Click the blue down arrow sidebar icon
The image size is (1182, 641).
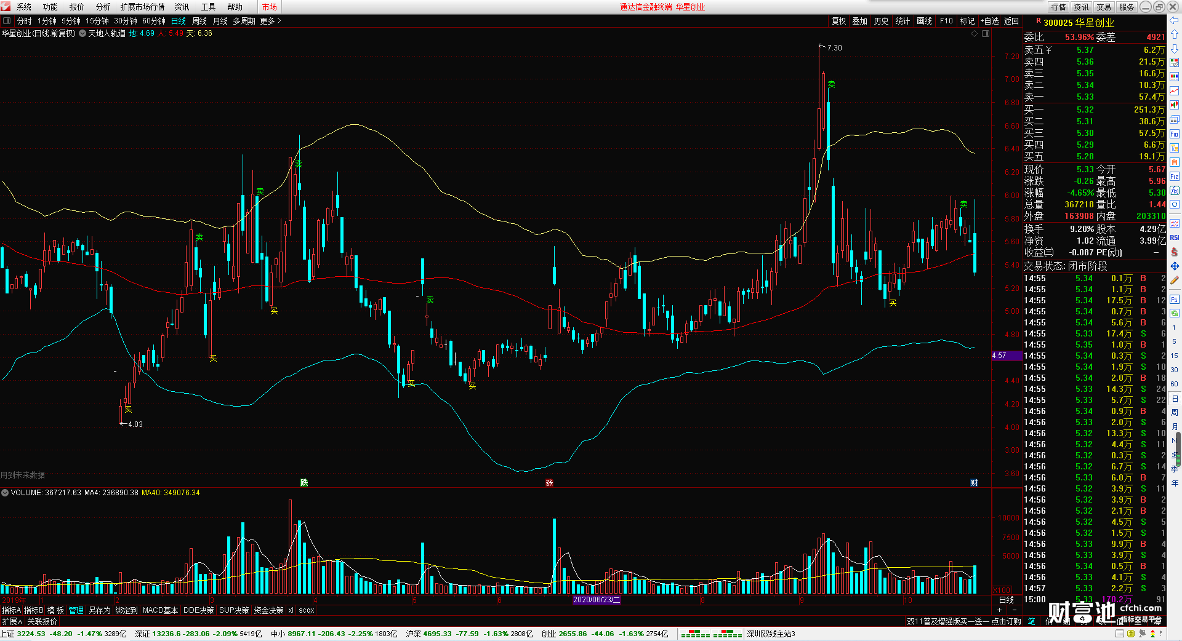tap(1175, 49)
